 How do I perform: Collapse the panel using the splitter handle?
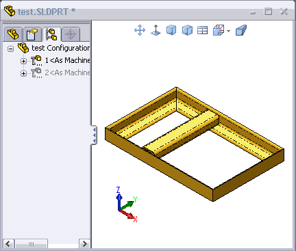pyautogui.click(x=94, y=135)
